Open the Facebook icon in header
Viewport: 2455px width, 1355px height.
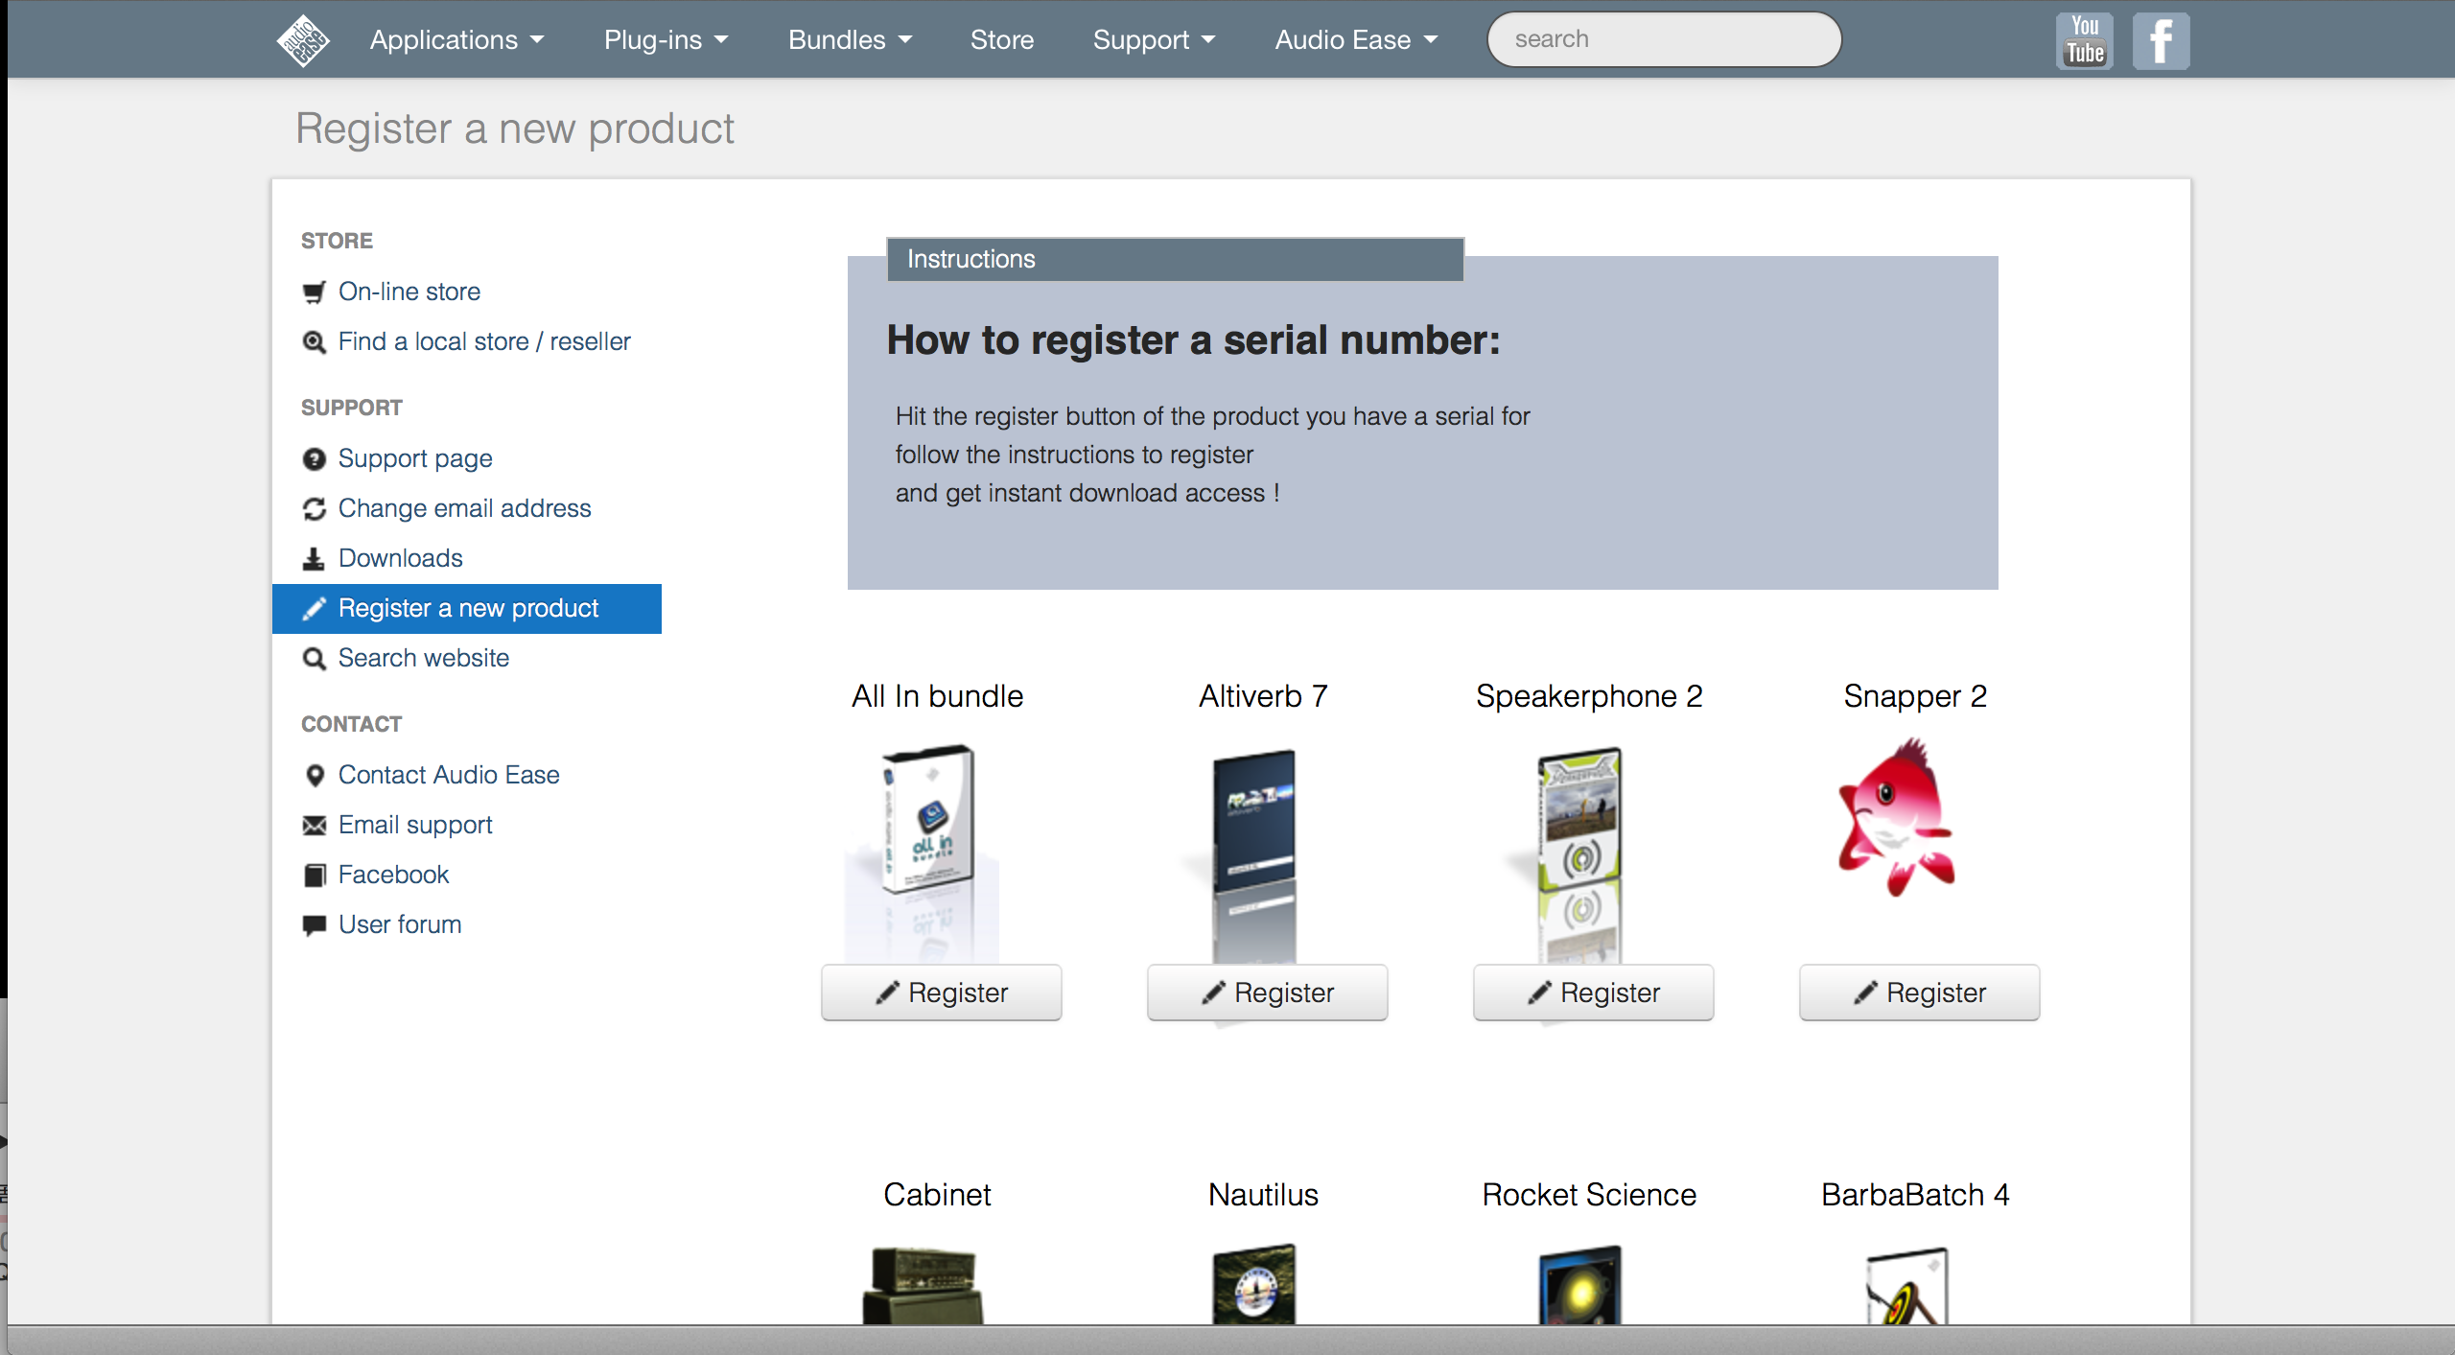click(2161, 40)
